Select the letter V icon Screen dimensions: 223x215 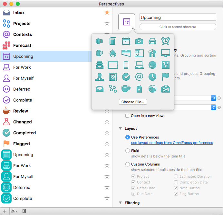pyautogui.click(x=166, y=65)
